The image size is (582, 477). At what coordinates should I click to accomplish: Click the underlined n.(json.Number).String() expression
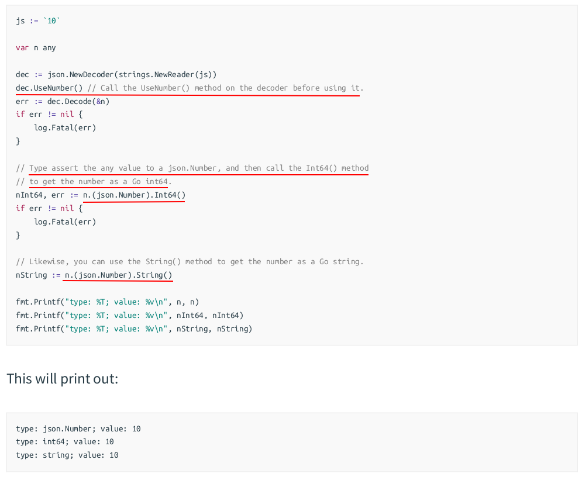(118, 275)
